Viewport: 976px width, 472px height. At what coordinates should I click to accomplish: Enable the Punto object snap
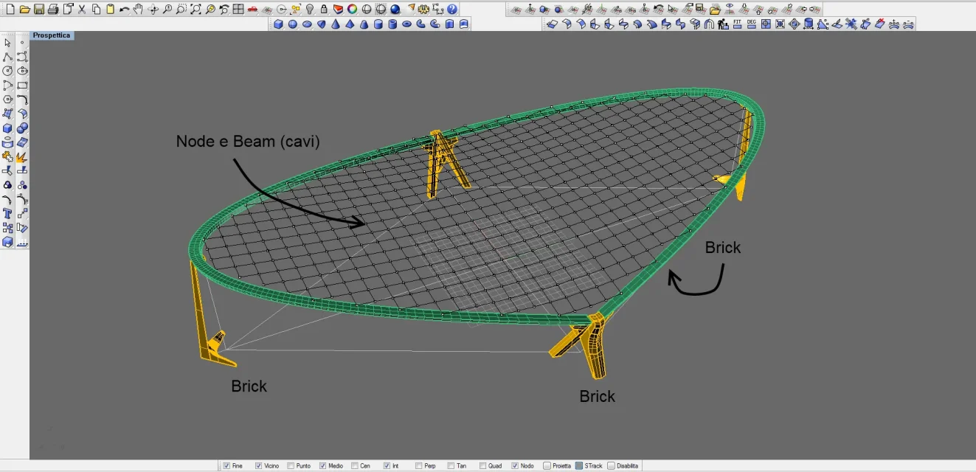[x=291, y=466]
